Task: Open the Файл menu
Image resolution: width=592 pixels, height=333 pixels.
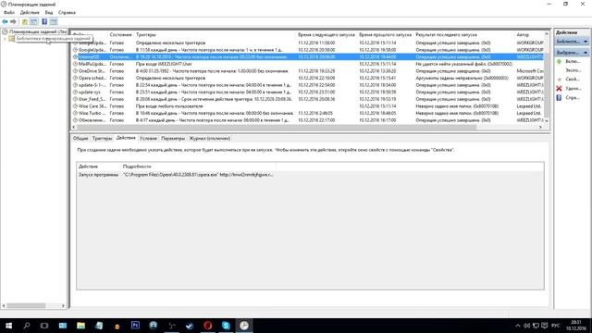Action: (x=9, y=12)
